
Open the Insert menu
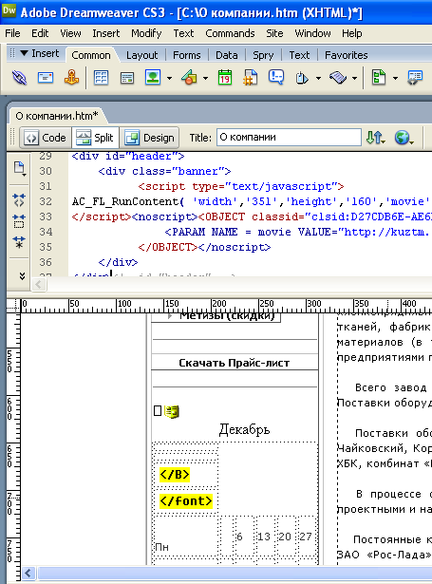pos(106,33)
